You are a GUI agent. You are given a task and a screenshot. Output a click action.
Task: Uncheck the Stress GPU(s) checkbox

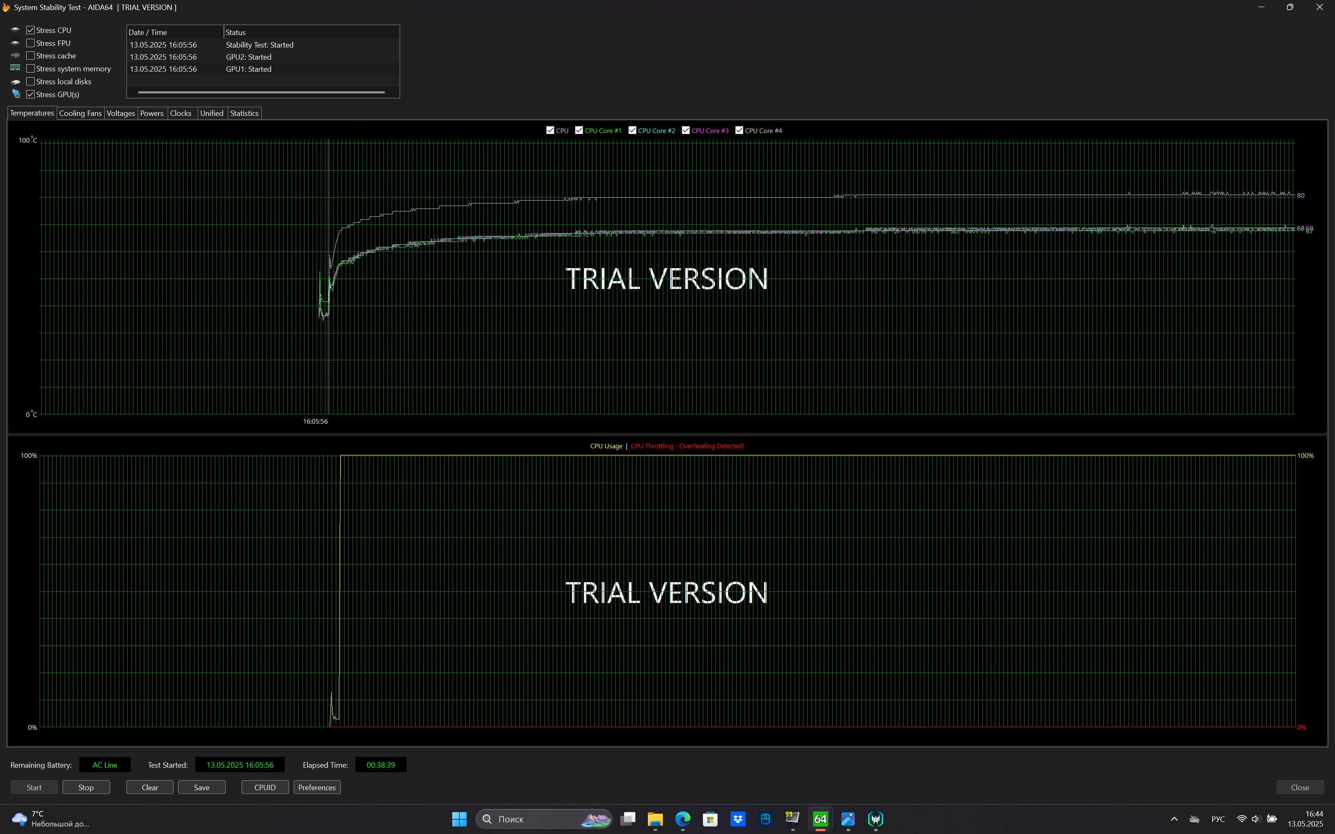(30, 94)
